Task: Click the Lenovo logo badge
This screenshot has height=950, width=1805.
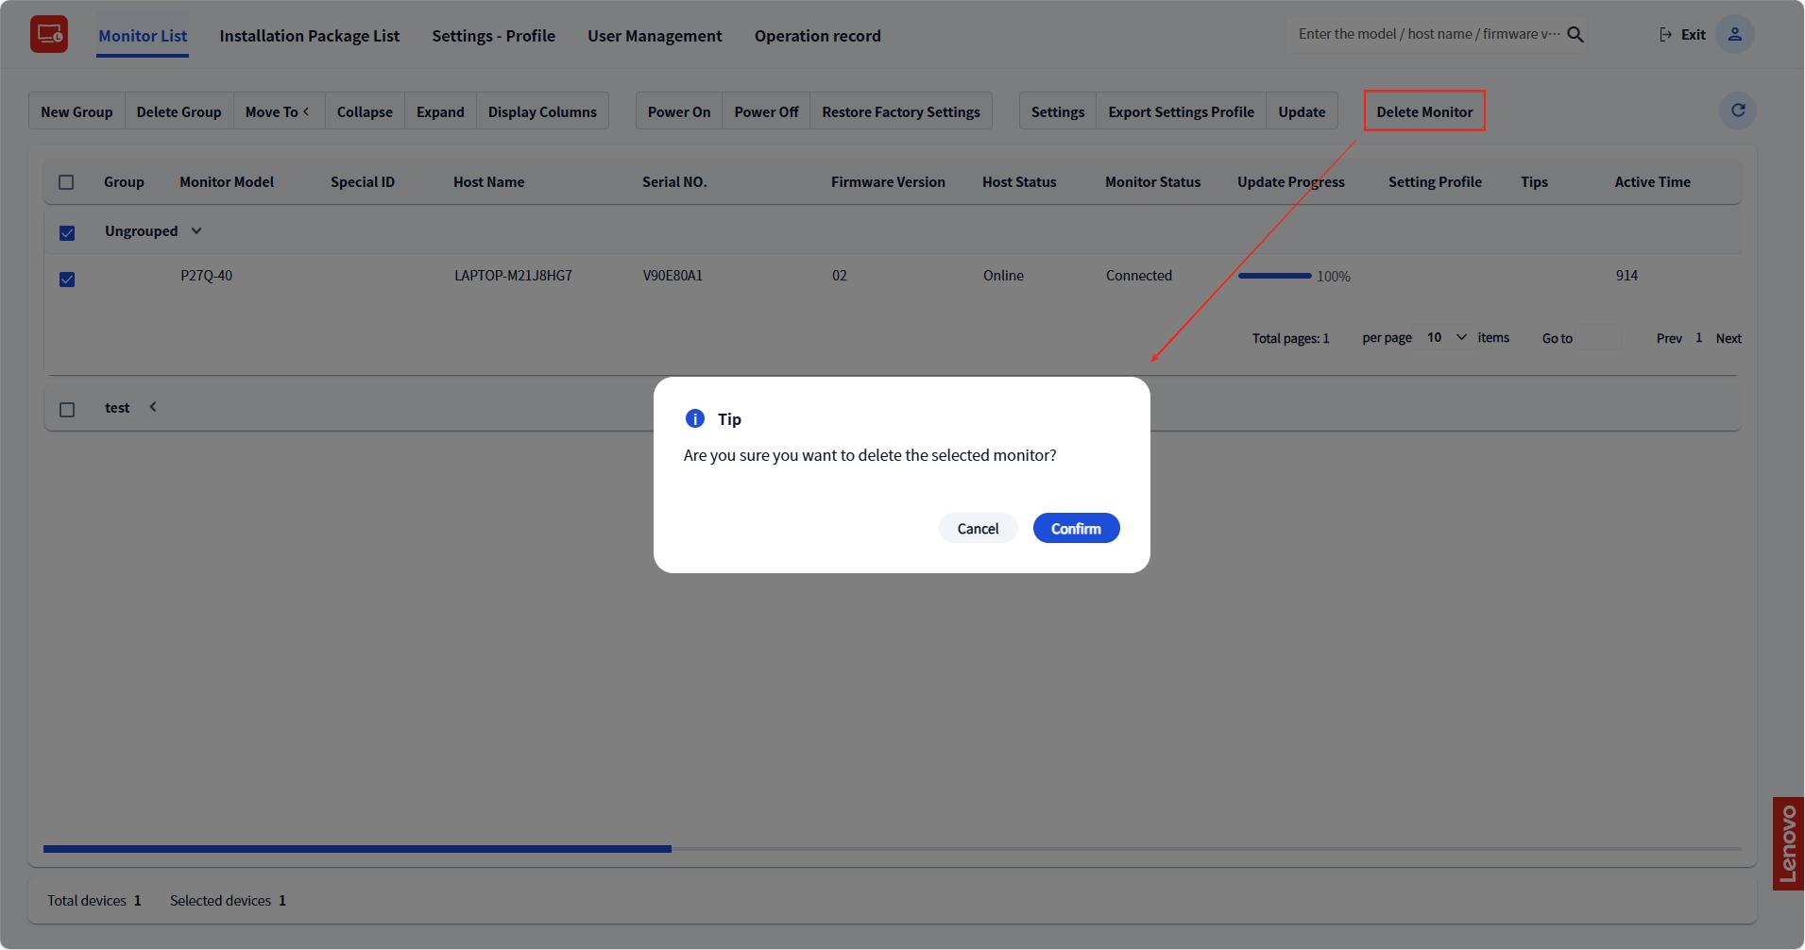Action: 1788,843
